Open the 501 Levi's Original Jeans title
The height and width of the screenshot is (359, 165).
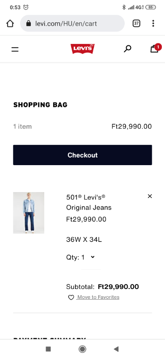pos(89,202)
